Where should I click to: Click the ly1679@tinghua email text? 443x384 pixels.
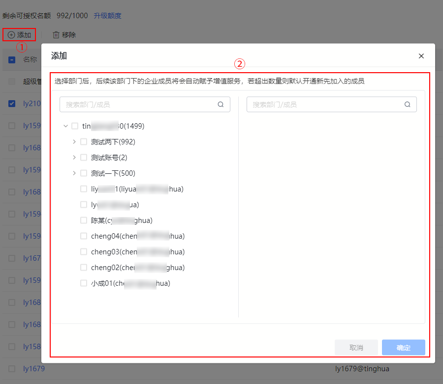coord(362,369)
